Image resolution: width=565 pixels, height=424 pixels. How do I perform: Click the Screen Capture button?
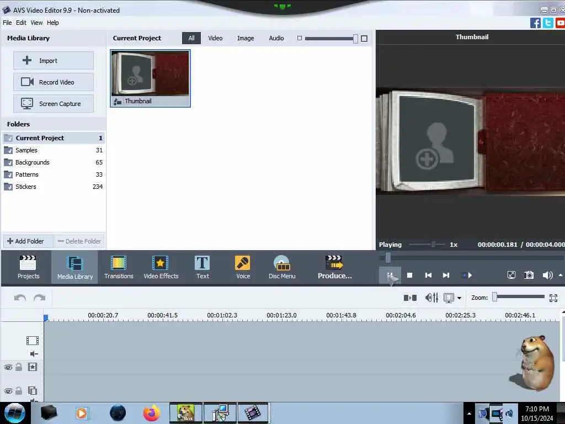[x=54, y=103]
